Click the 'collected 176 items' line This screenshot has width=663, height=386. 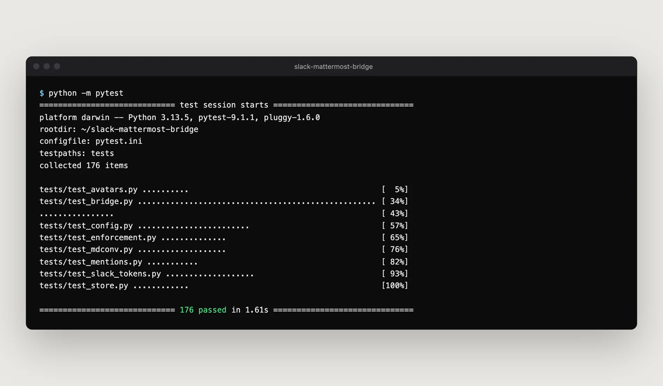[84, 165]
